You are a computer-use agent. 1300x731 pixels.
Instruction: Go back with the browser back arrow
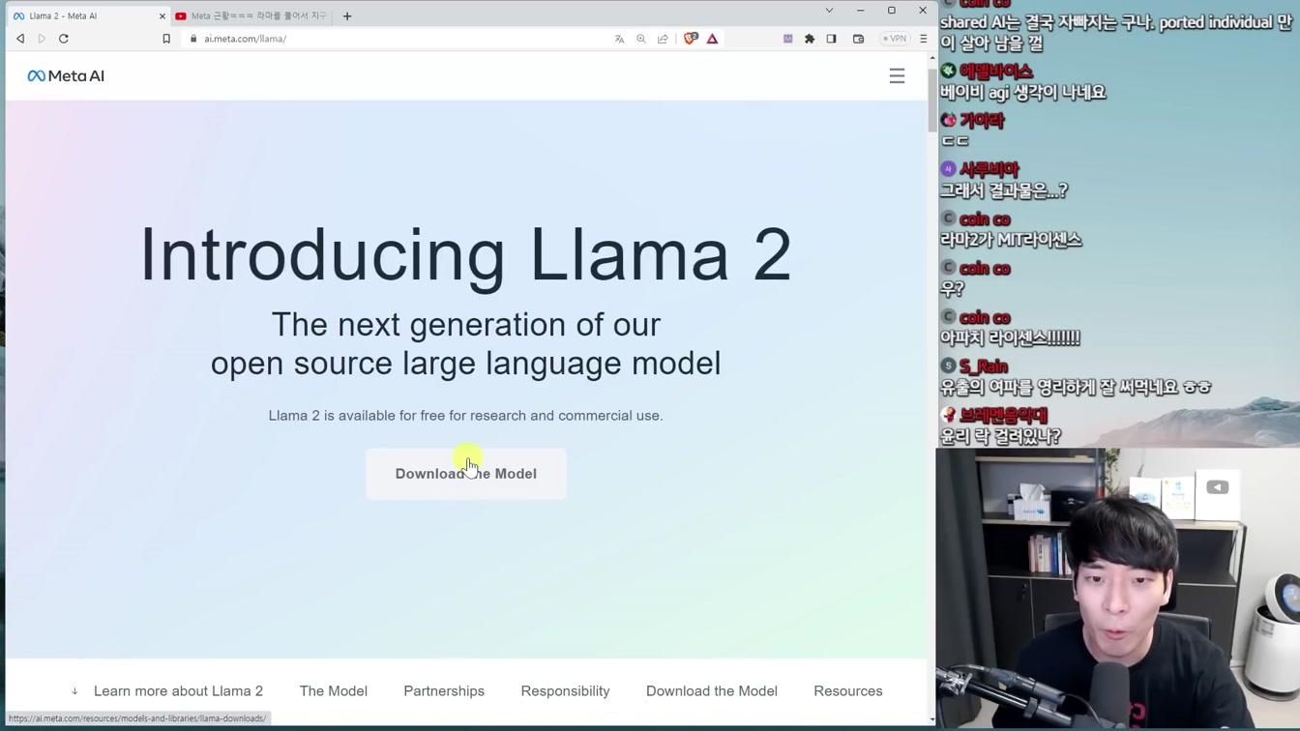coord(20,39)
